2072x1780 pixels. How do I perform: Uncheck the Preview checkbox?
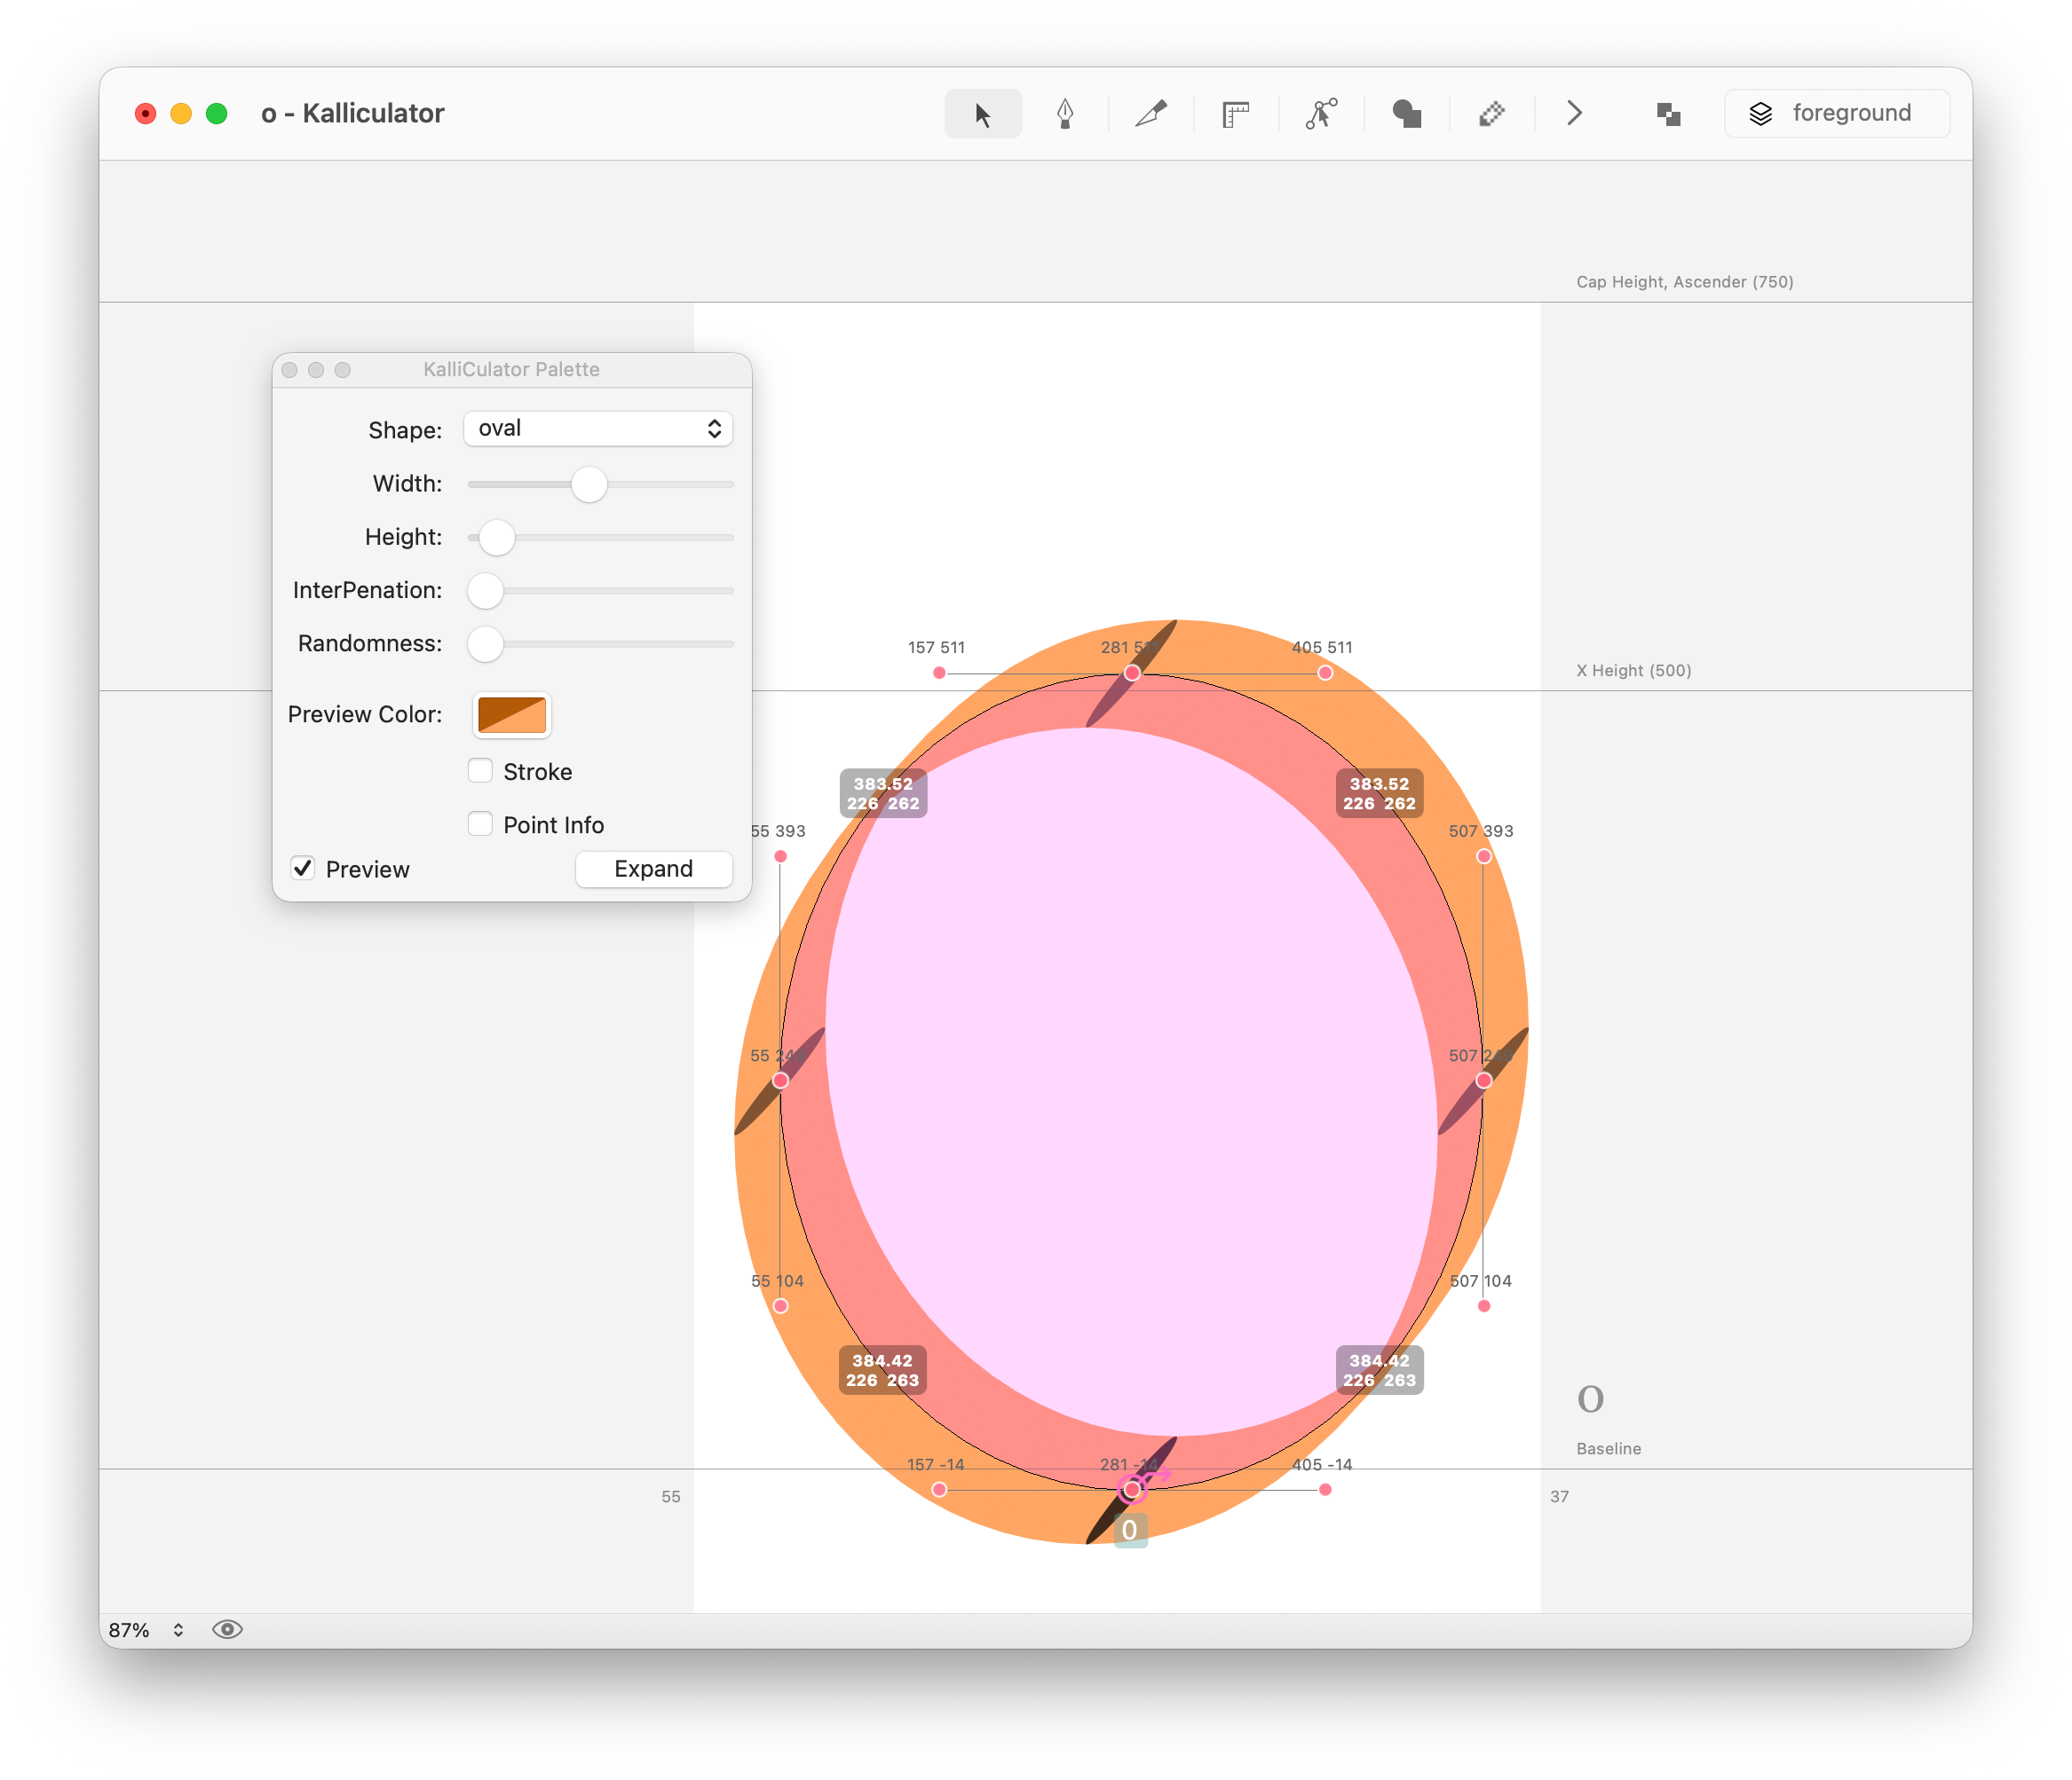pos(303,868)
